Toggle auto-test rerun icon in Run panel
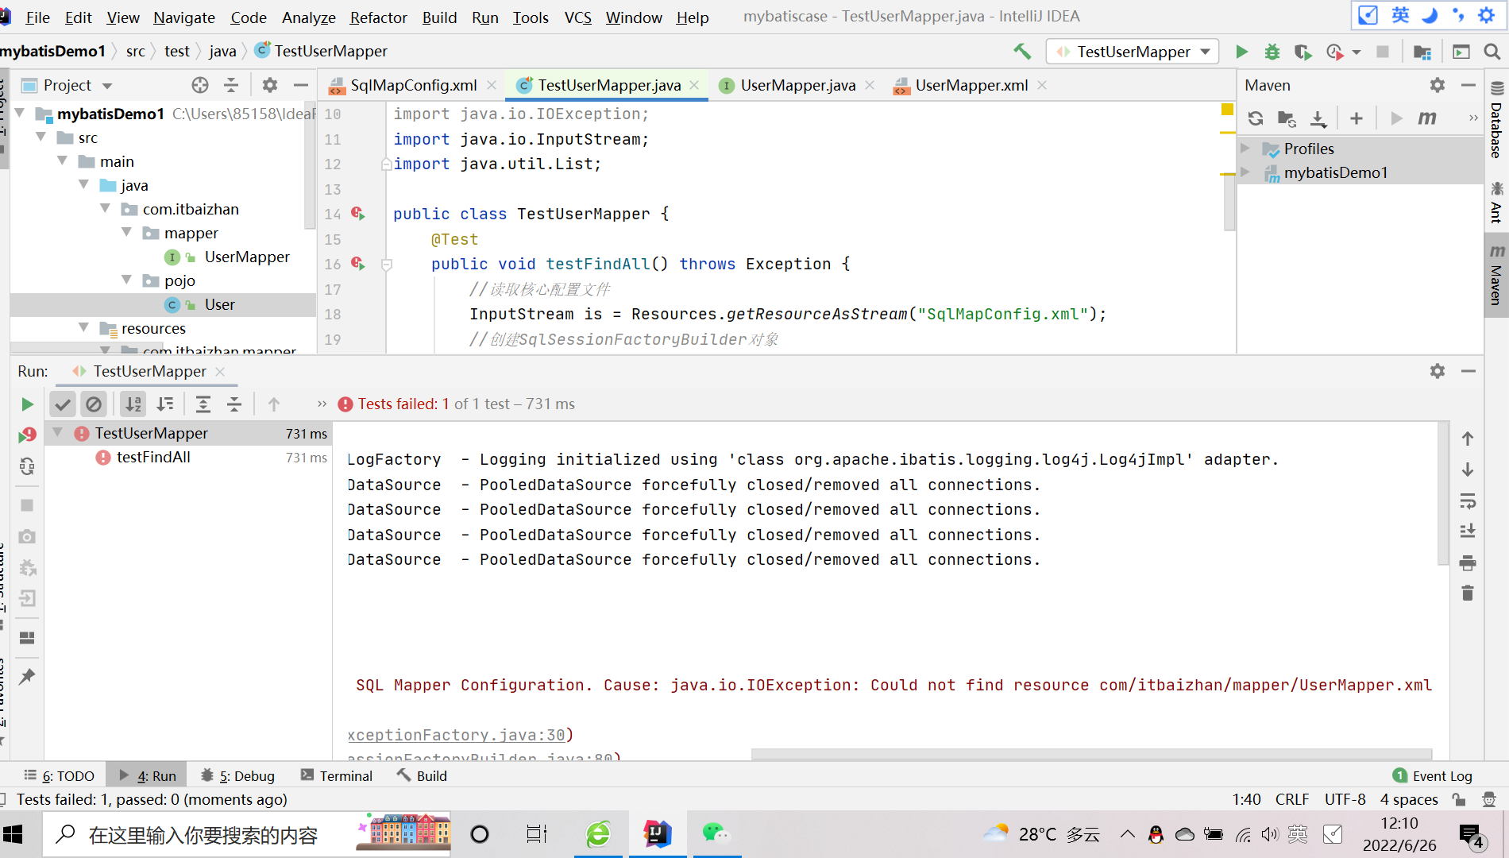This screenshot has height=858, width=1509. point(27,466)
